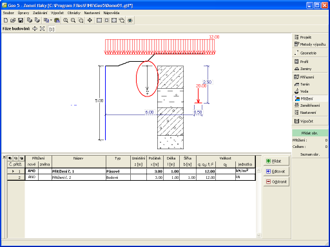
Task: Click the first view-frame rectangle icon
Action: tap(99, 21)
